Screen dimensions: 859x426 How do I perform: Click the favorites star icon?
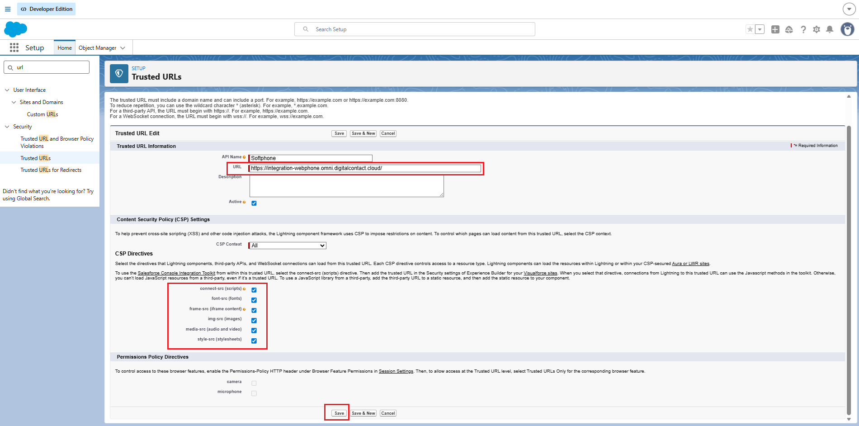coord(750,29)
